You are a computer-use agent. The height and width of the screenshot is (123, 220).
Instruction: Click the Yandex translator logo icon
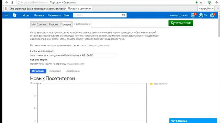(x=6, y=9)
